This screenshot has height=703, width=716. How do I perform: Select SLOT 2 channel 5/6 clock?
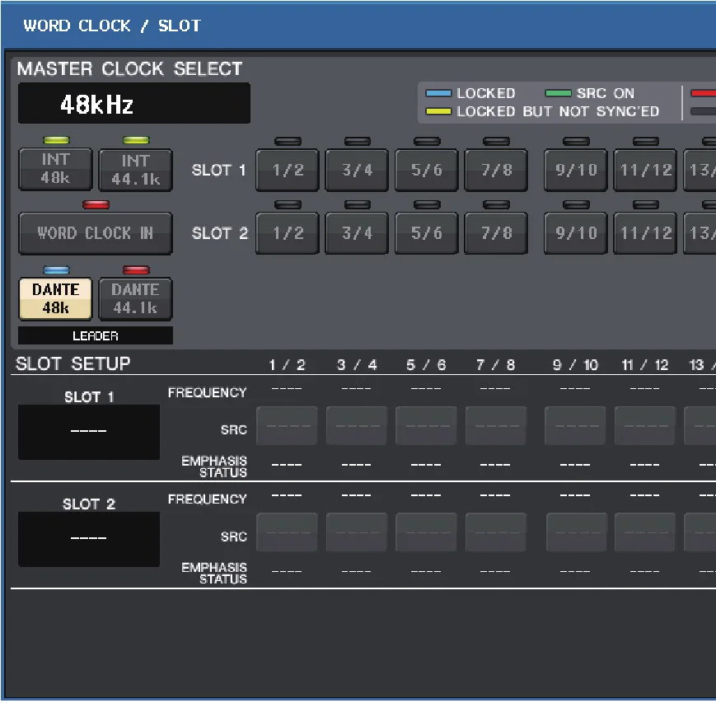tap(427, 233)
